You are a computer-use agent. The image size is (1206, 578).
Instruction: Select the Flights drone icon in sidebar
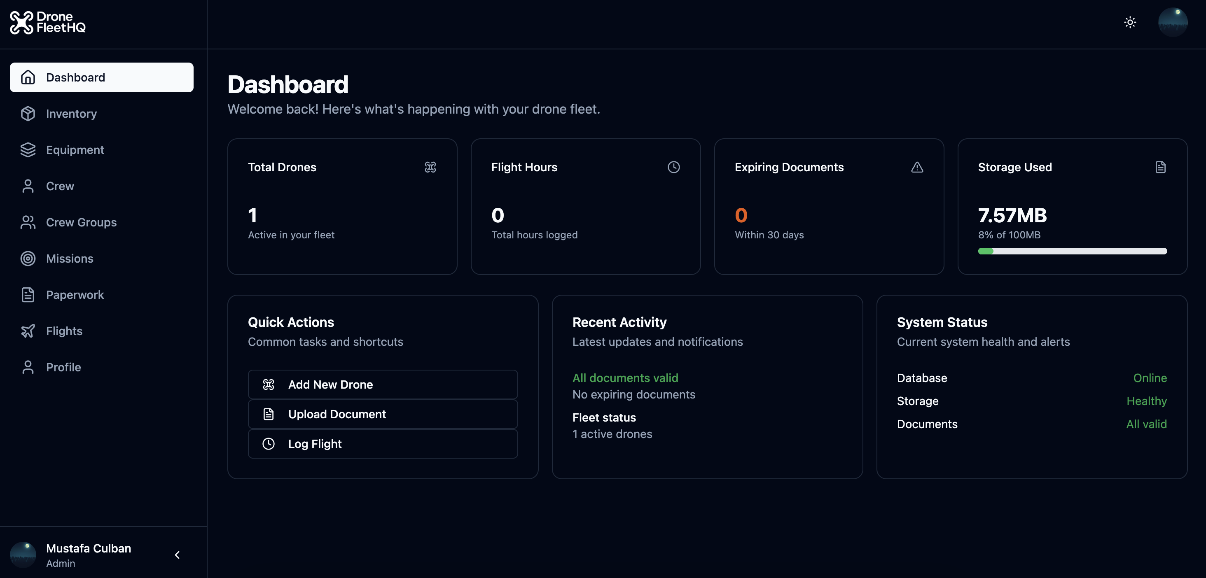click(28, 331)
